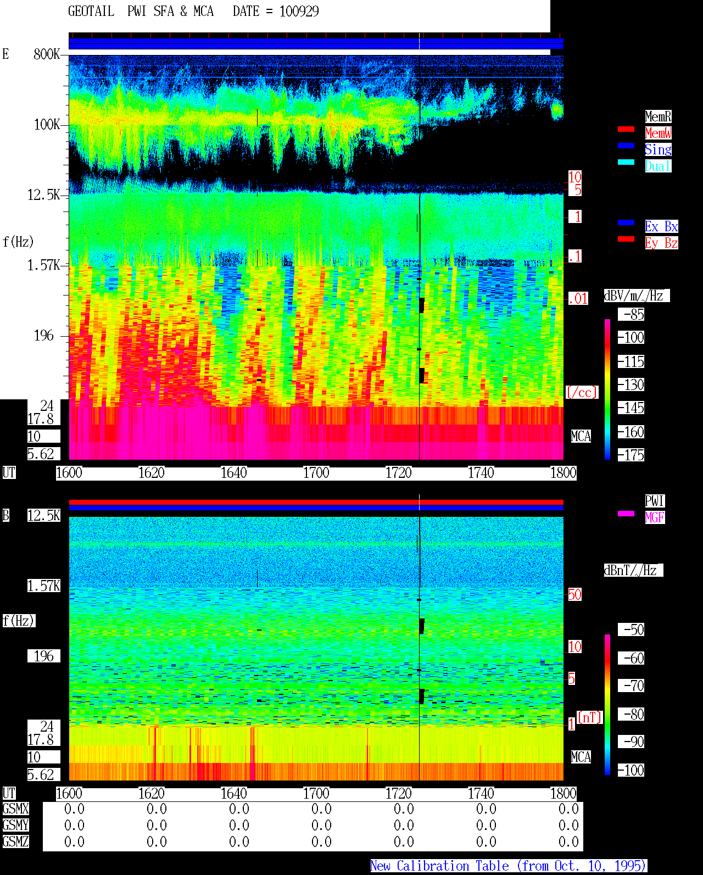Click the GEOTAIL PWI SFA & MCA title
This screenshot has height=875, width=703.
click(141, 12)
